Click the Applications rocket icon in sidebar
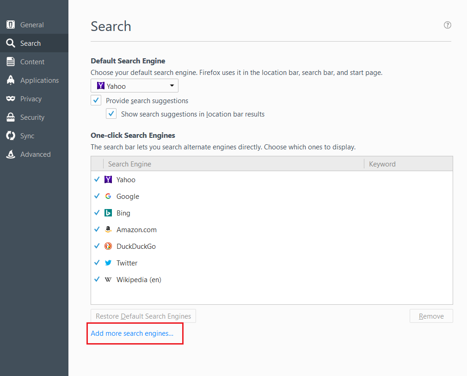 tap(11, 80)
